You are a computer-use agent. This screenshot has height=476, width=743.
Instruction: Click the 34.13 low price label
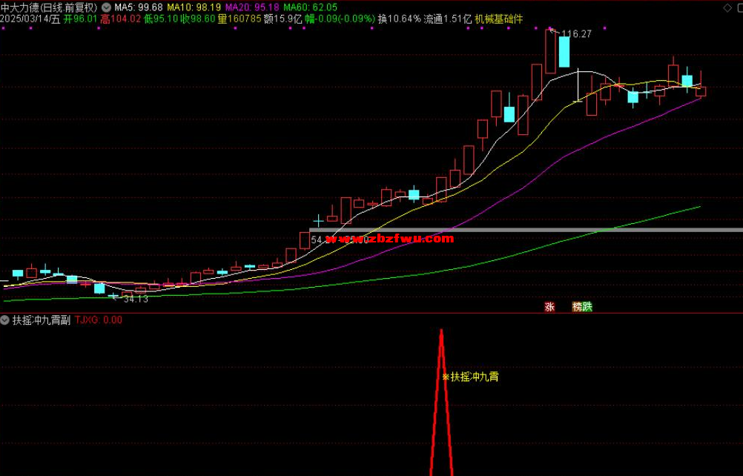tap(135, 299)
